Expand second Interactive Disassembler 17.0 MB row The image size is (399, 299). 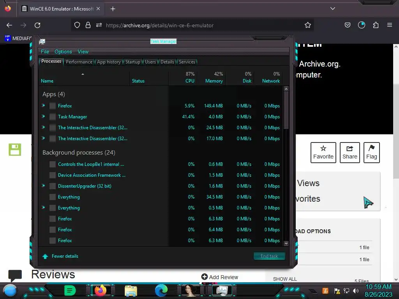tap(43, 138)
